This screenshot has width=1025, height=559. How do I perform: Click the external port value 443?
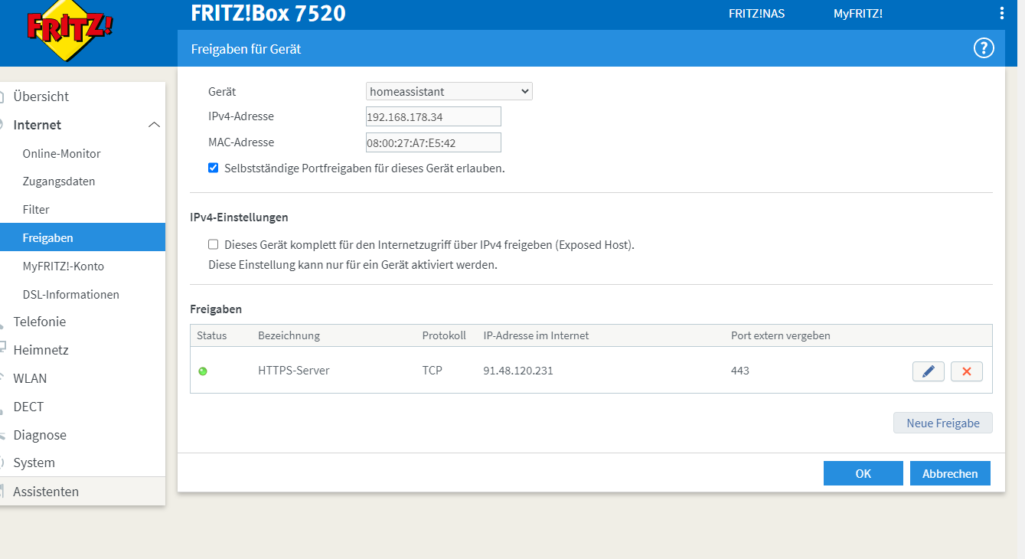point(740,371)
